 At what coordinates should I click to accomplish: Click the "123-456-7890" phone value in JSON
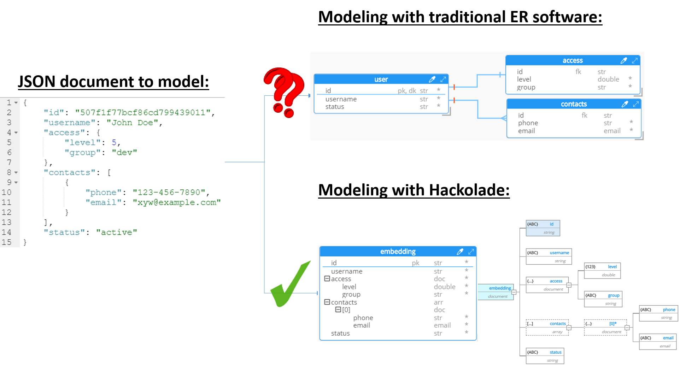[x=169, y=192]
